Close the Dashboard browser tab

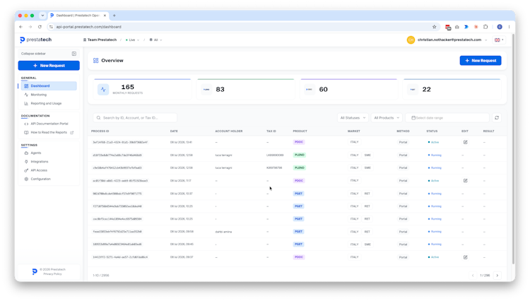105,16
